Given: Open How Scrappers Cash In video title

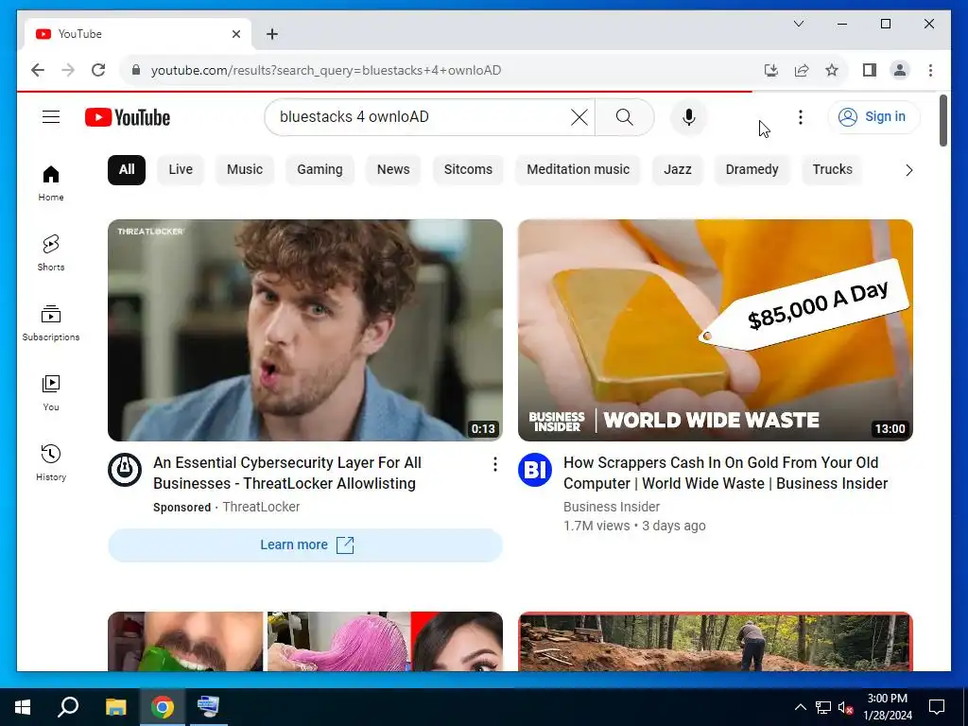Looking at the screenshot, I should [725, 473].
